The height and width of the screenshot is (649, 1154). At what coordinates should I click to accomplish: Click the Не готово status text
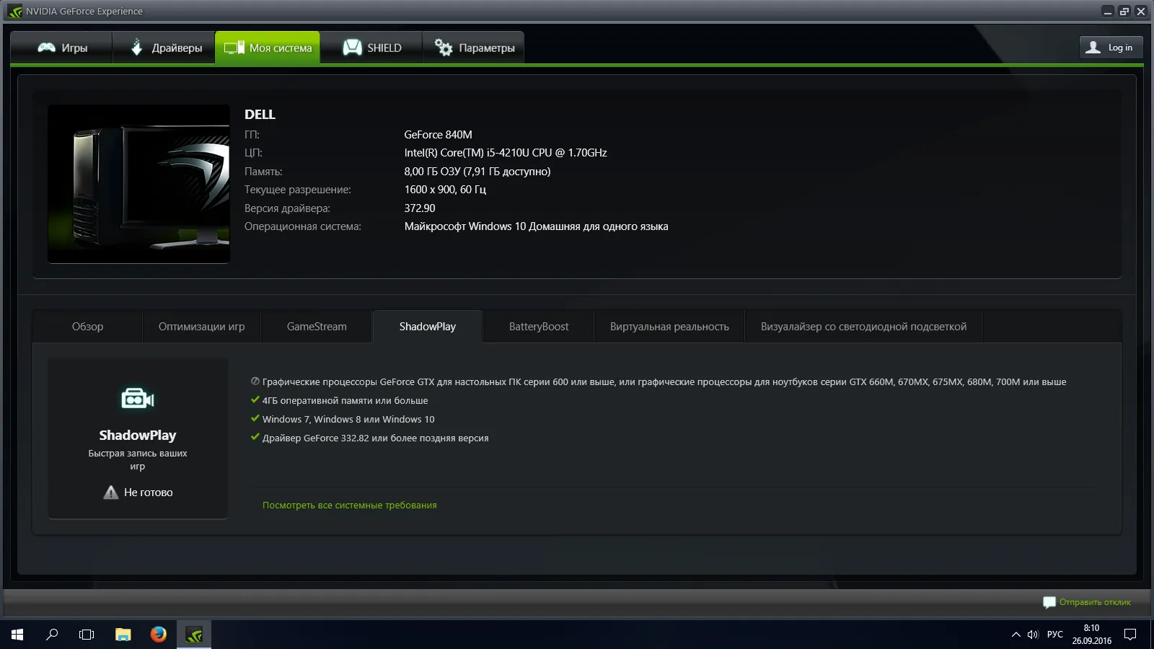click(x=149, y=493)
